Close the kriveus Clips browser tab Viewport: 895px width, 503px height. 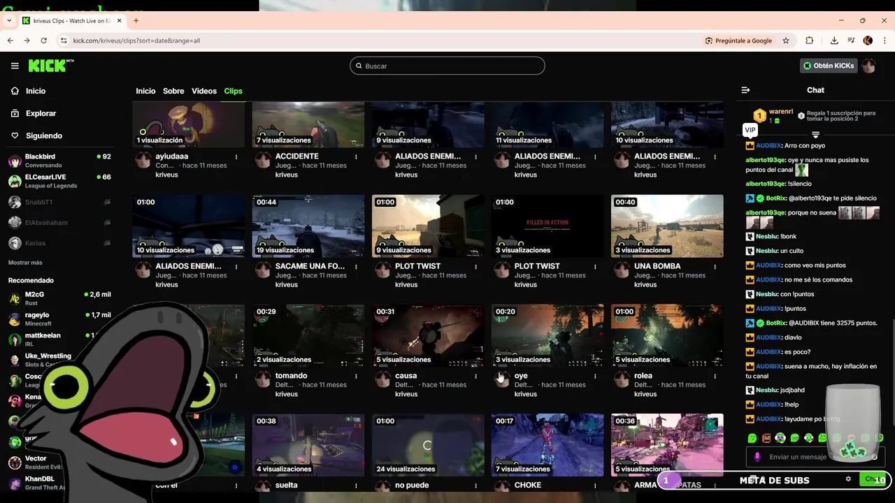click(x=120, y=21)
